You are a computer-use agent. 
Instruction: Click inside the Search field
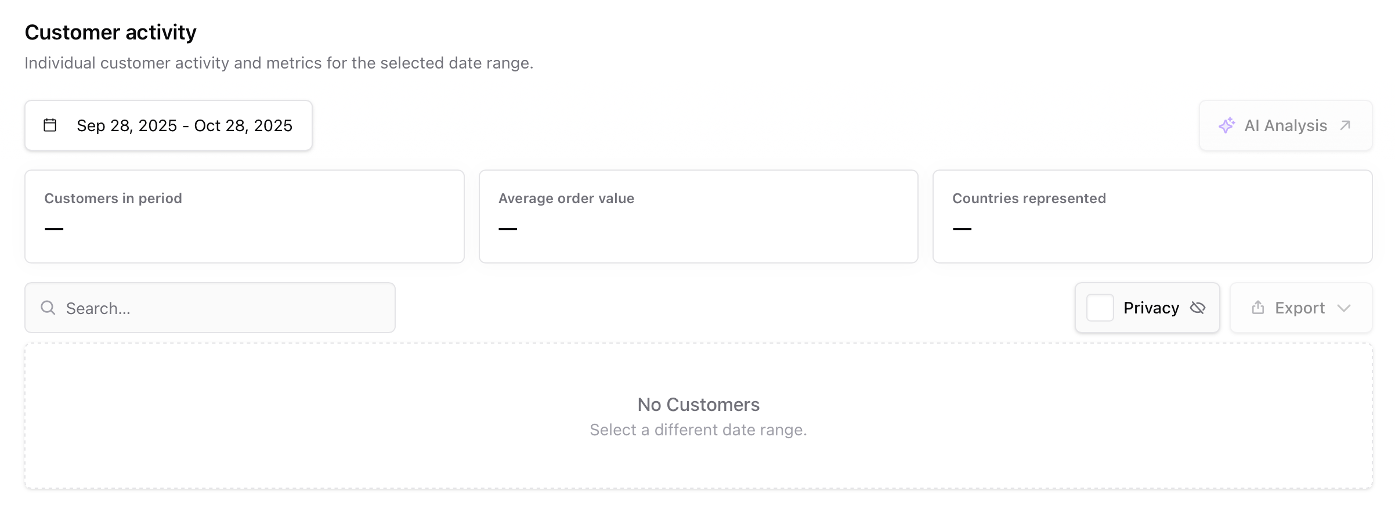209,308
